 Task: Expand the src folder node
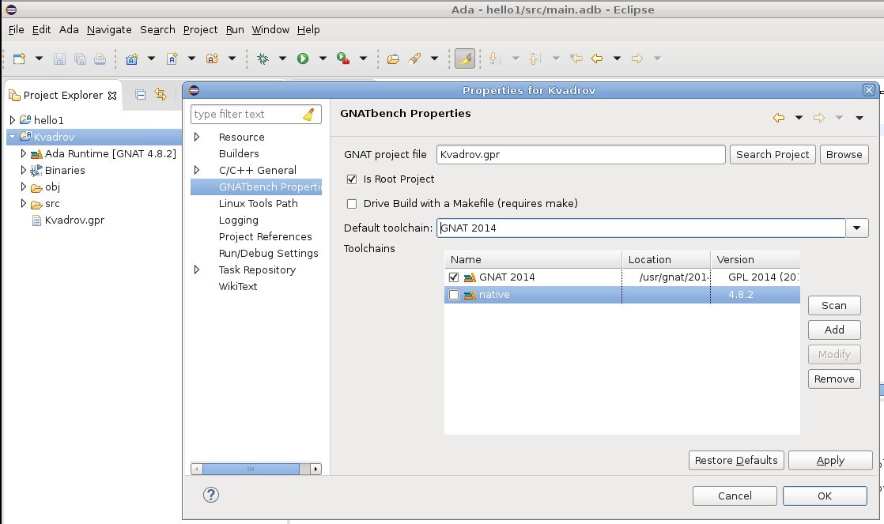click(23, 203)
